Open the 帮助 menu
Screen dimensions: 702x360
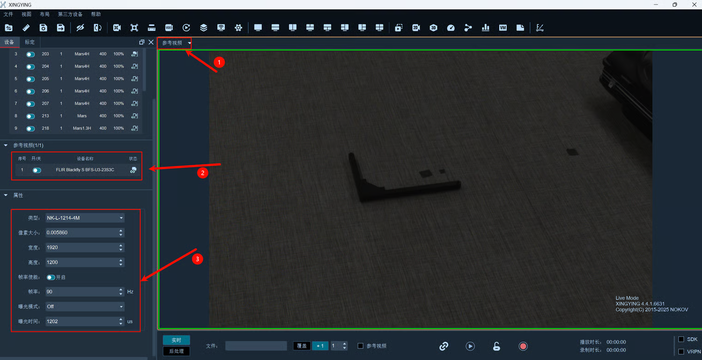point(96,14)
